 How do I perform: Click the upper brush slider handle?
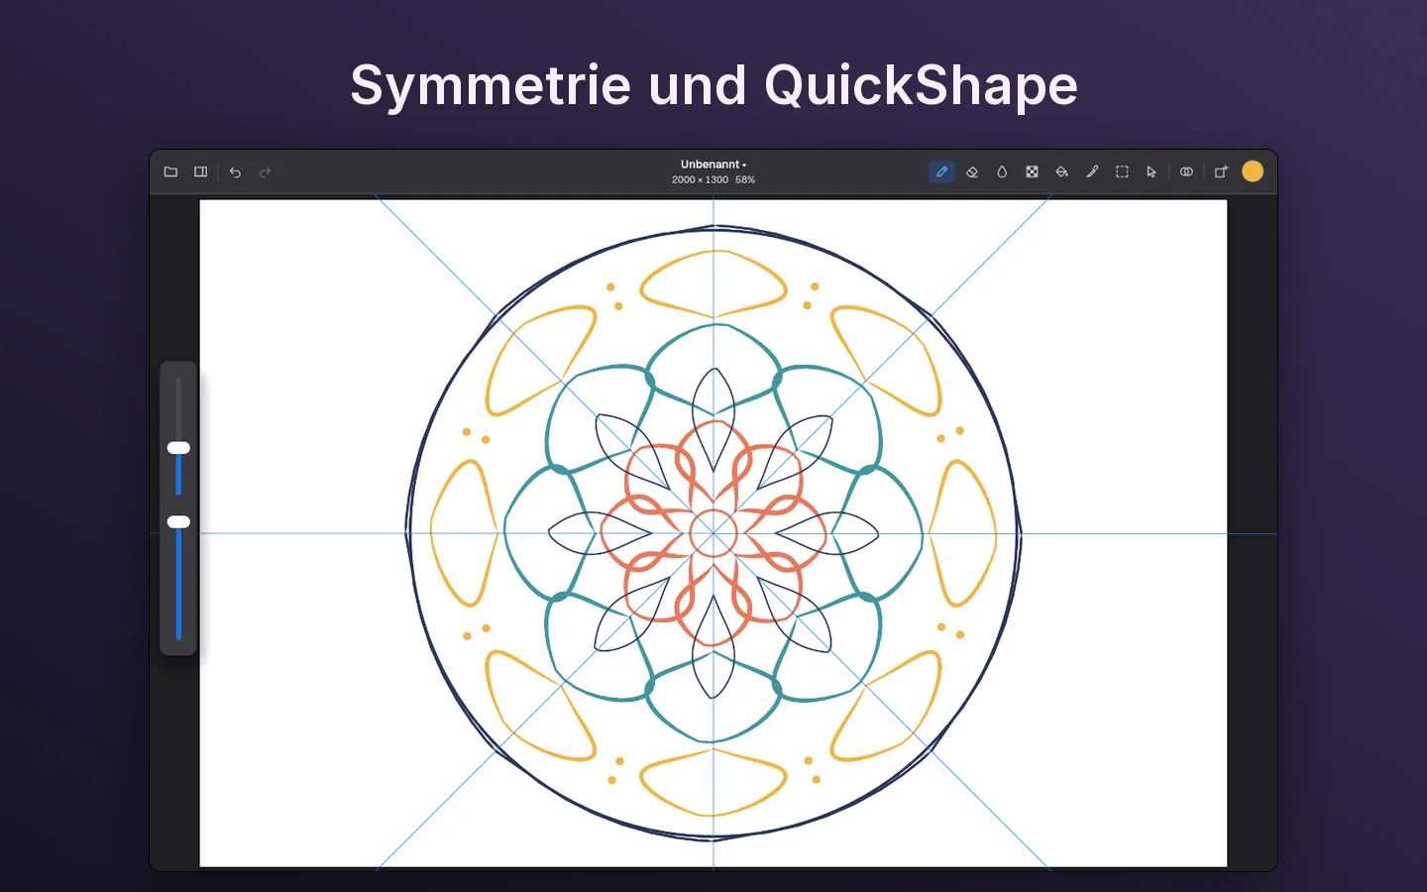178,448
